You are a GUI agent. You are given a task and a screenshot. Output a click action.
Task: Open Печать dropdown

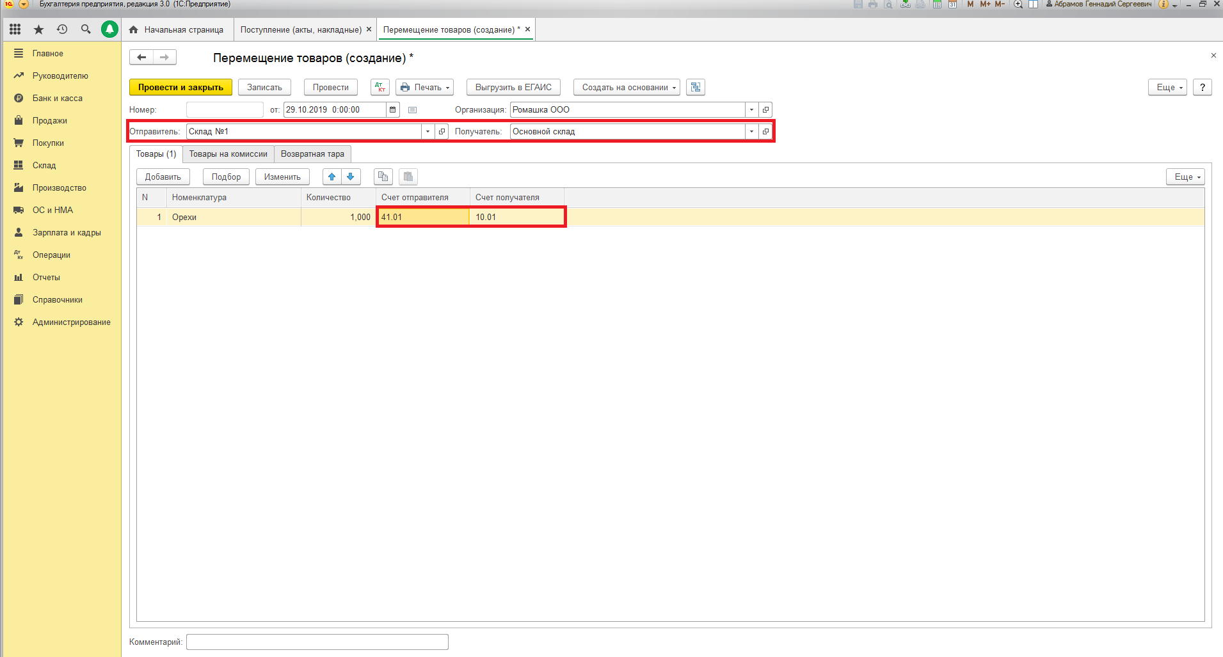point(425,88)
